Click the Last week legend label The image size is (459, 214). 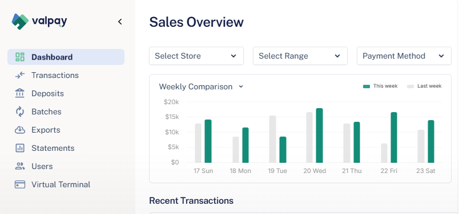click(429, 86)
